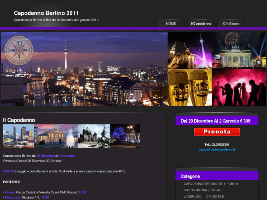Open the HOME tab

click(x=171, y=23)
